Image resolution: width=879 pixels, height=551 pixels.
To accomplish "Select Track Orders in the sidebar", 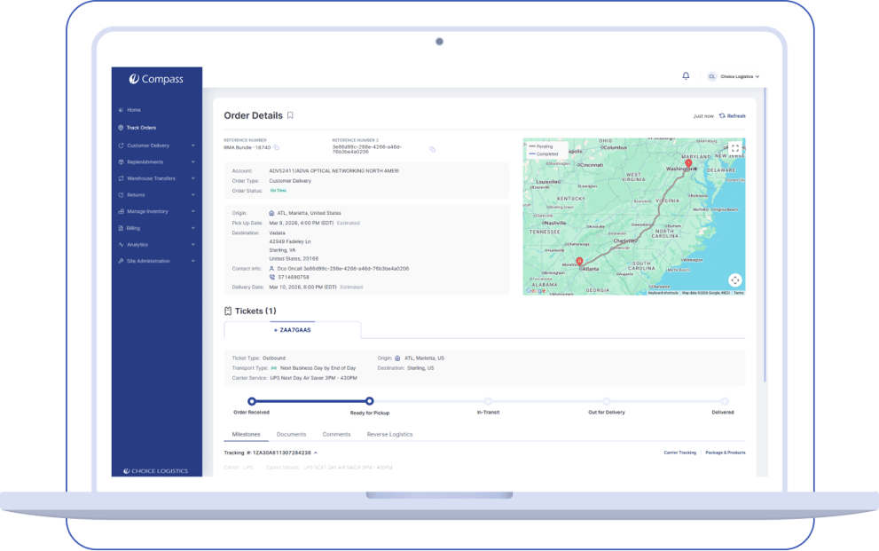I will coord(140,128).
